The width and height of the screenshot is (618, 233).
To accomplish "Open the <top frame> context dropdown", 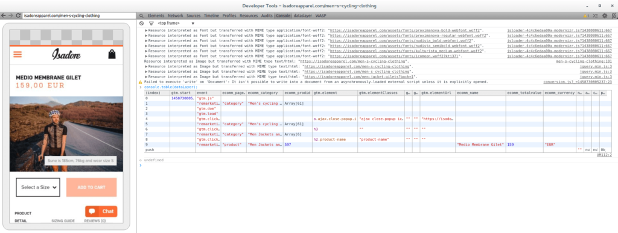I will [x=176, y=23].
